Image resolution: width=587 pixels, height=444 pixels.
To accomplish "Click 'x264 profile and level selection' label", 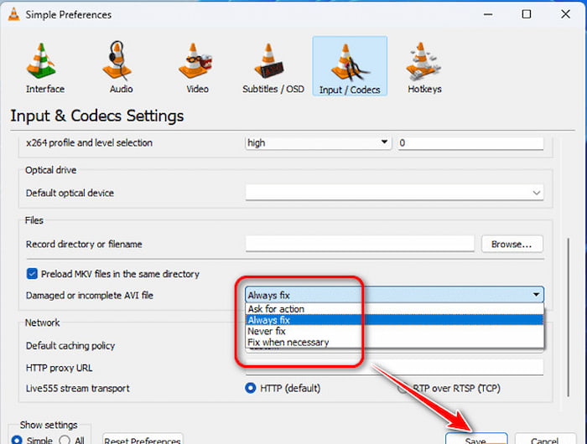I will (89, 143).
